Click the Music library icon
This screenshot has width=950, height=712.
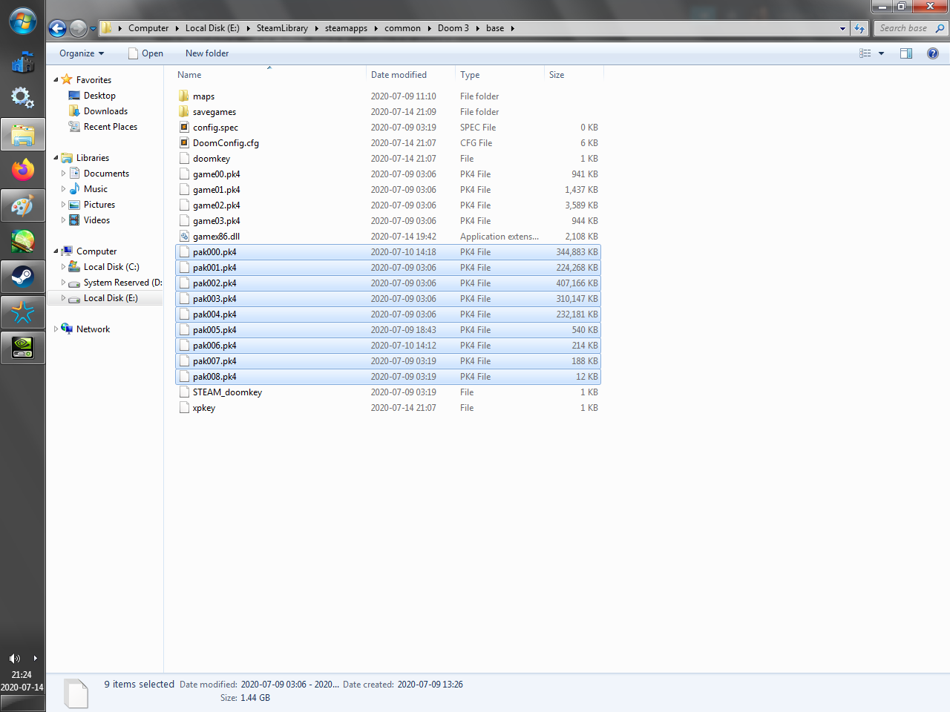(74, 189)
